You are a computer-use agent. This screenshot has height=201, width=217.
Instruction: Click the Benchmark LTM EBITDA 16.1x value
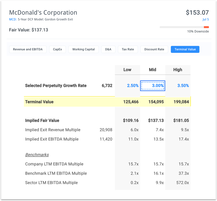(x=159, y=173)
